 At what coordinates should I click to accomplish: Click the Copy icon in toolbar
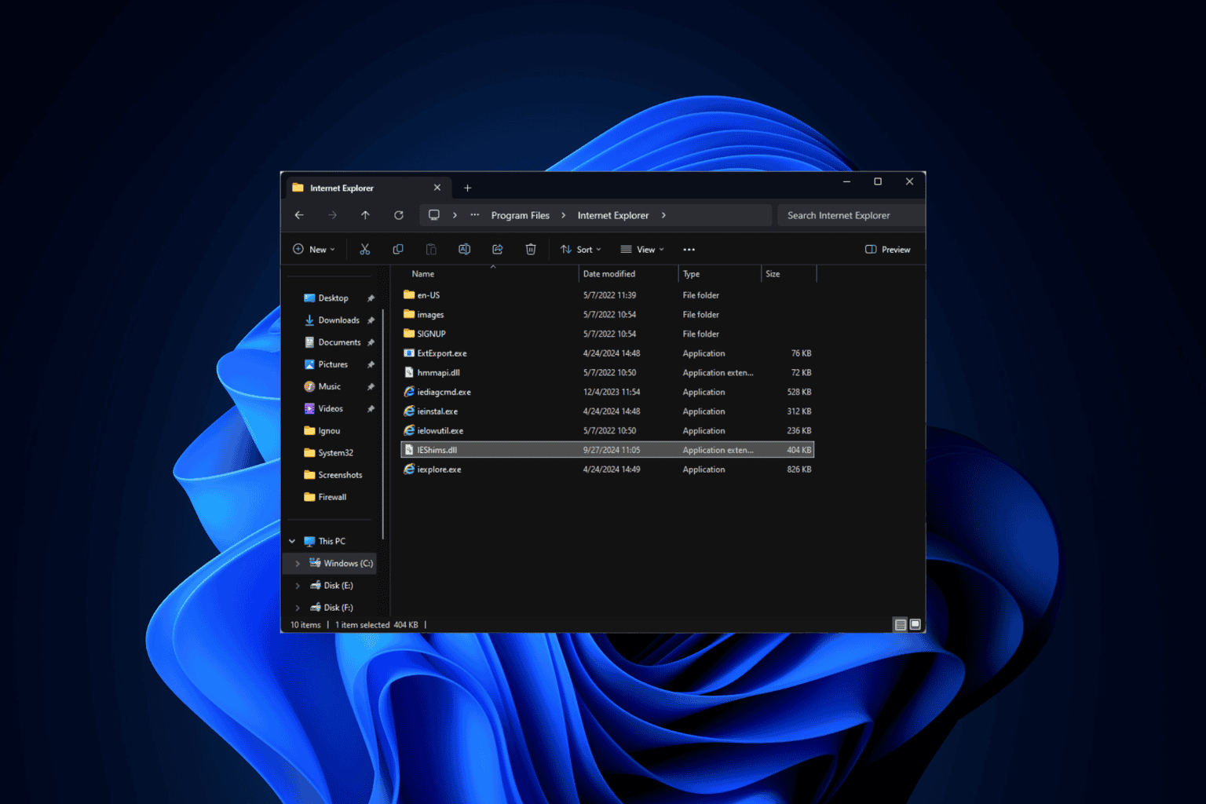[x=398, y=249]
